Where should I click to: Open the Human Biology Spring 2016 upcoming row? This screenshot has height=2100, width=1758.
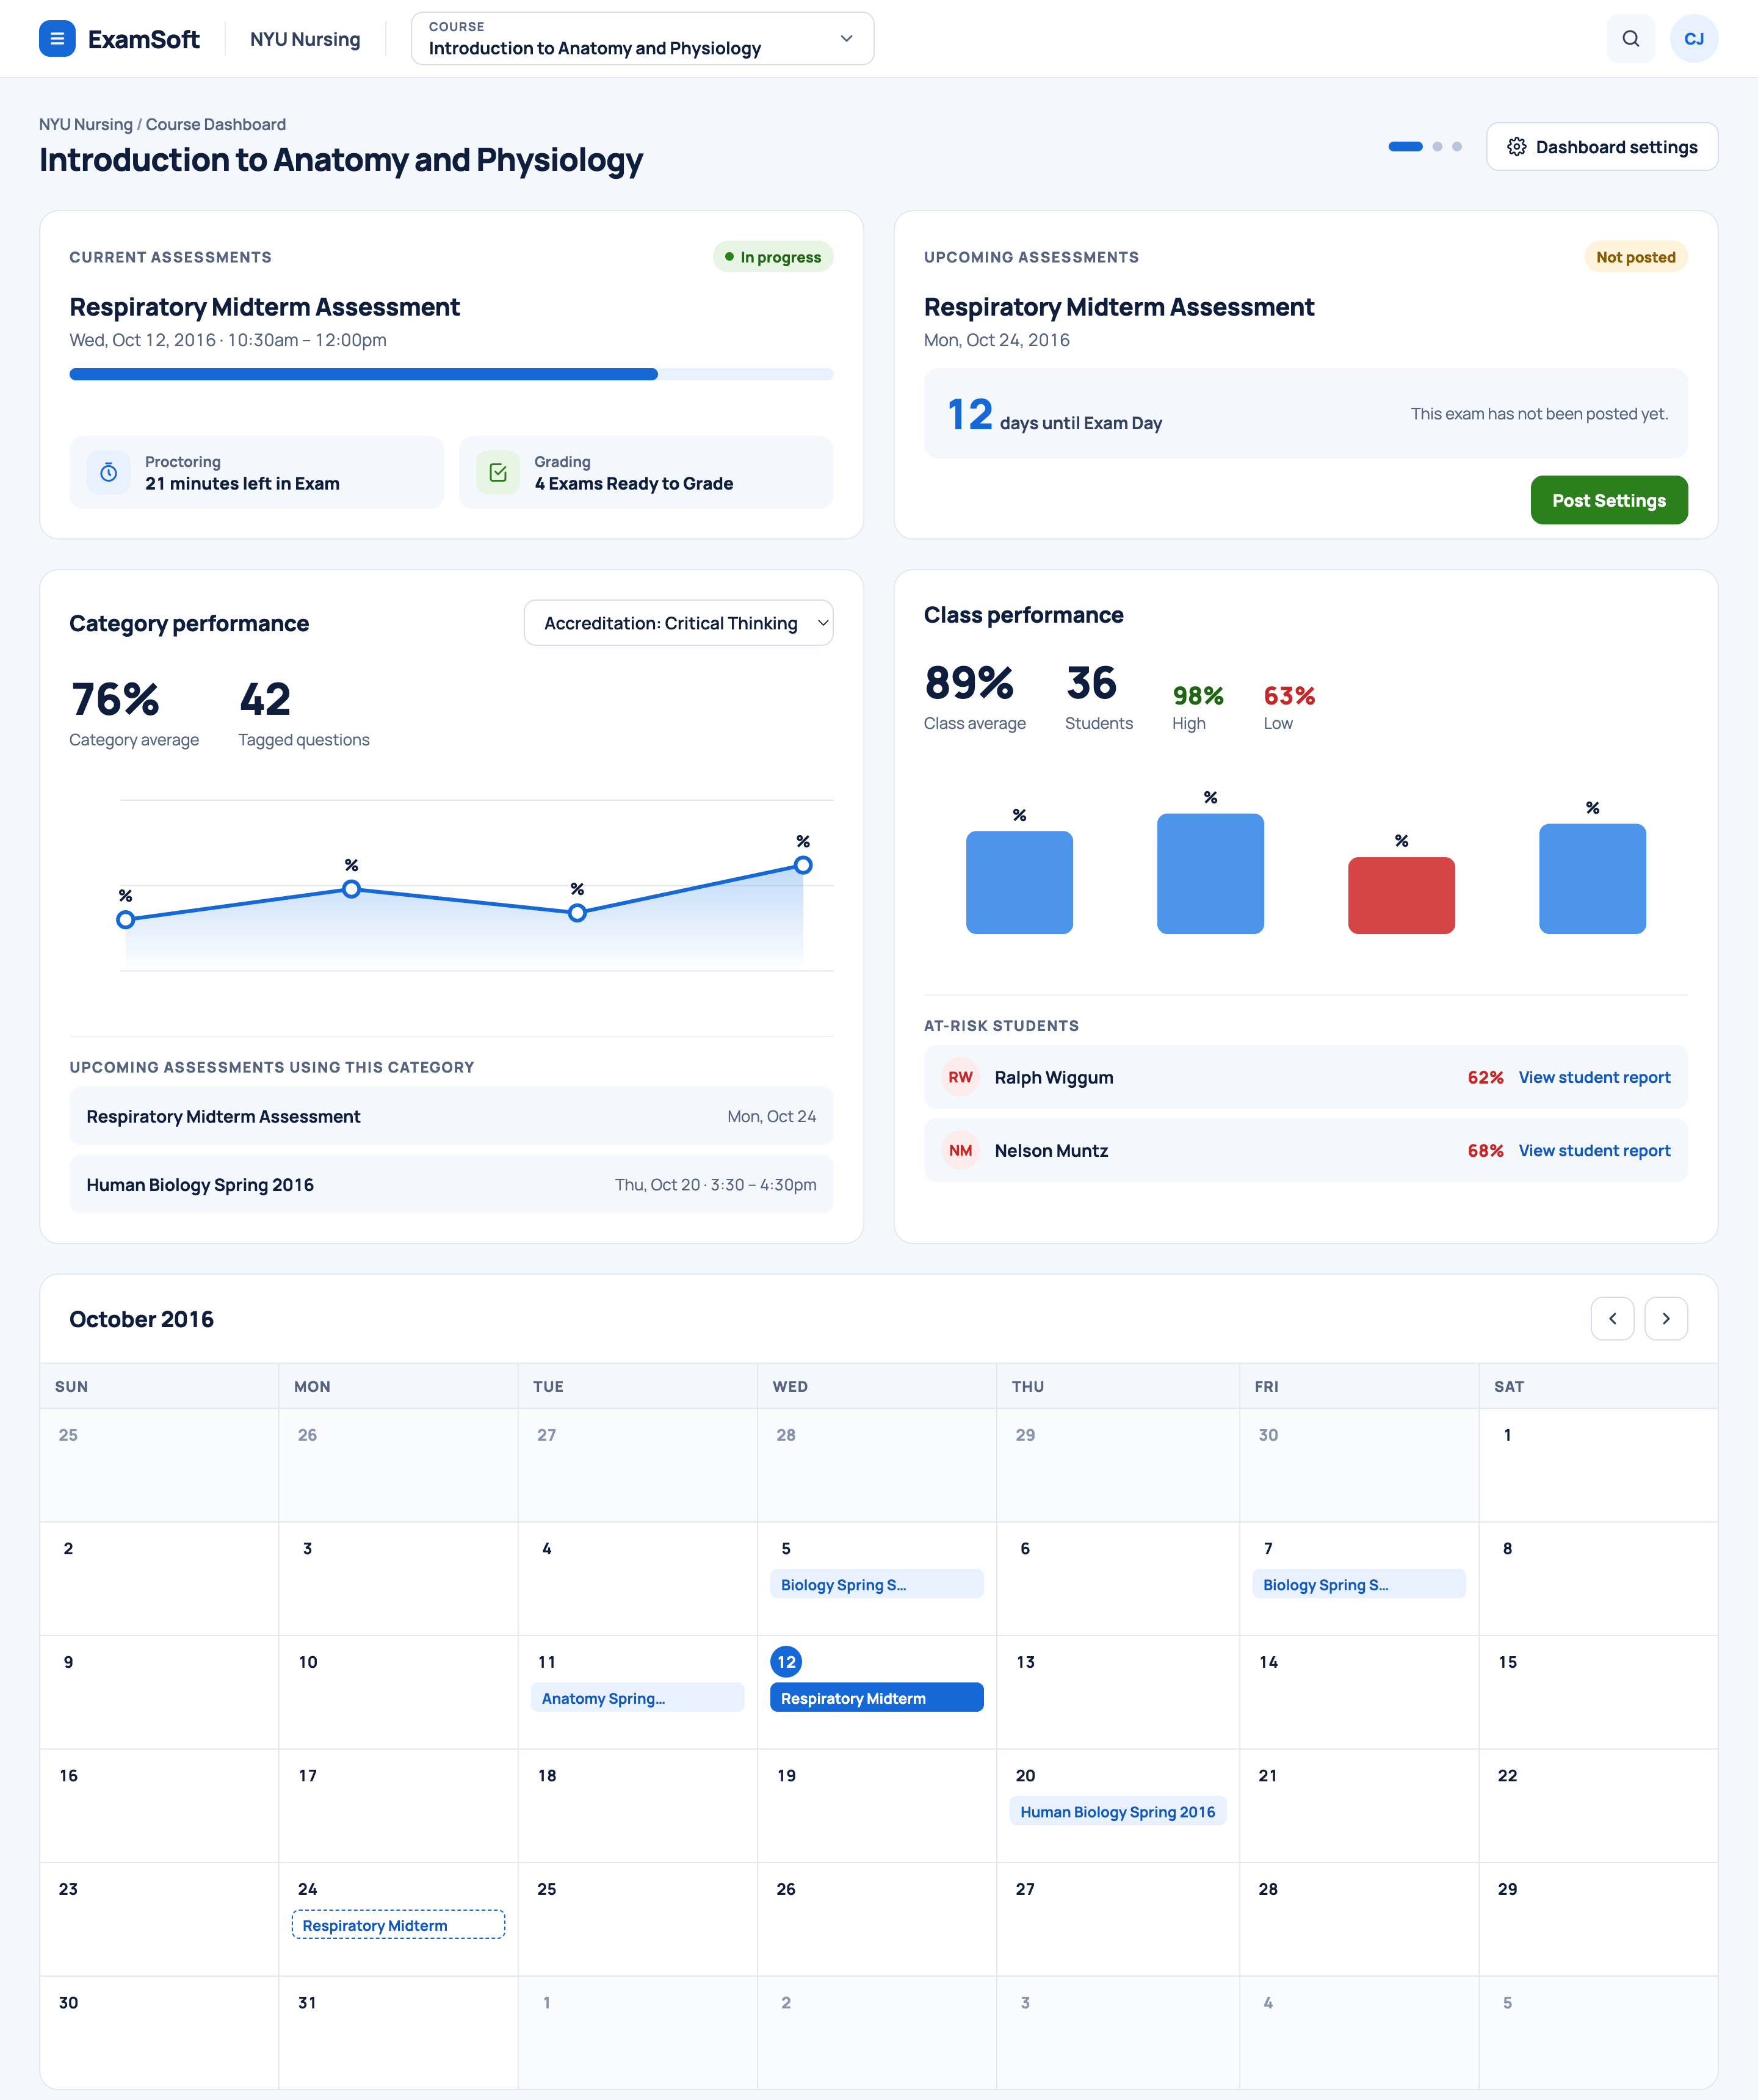451,1184
